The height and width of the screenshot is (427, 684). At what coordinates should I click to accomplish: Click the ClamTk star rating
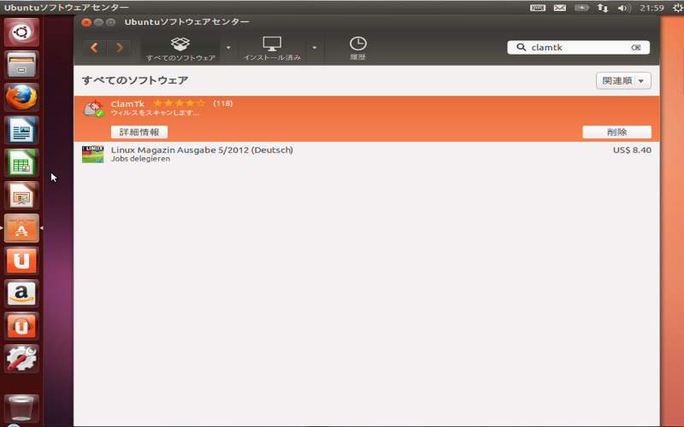click(180, 103)
